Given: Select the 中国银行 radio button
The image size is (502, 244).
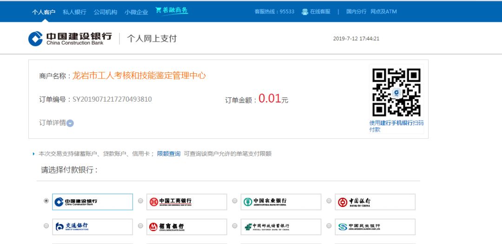Looking at the screenshot, I should pyautogui.click(x=329, y=201).
